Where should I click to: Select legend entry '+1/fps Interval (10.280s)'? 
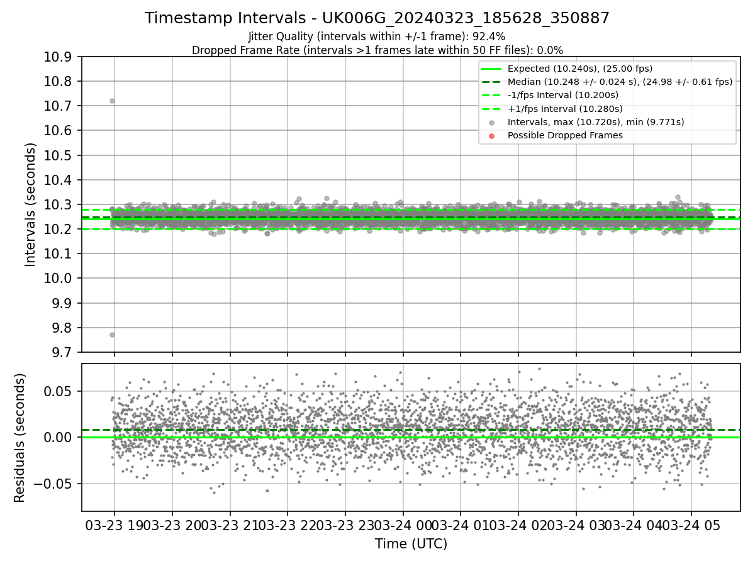[x=564, y=109]
